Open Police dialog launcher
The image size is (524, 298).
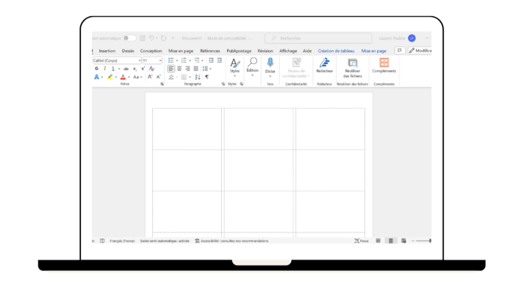pos(162,84)
